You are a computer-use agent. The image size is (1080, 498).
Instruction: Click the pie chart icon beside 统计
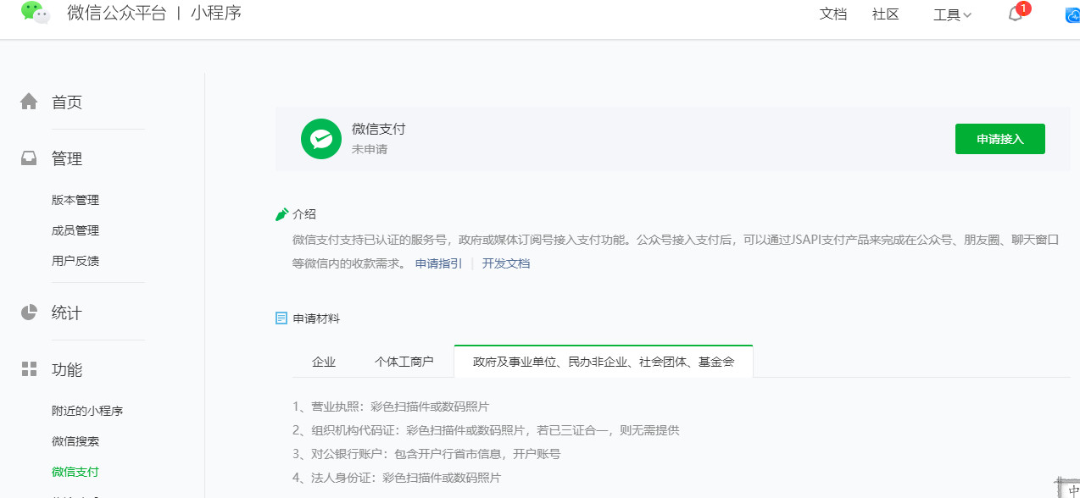pyautogui.click(x=29, y=313)
